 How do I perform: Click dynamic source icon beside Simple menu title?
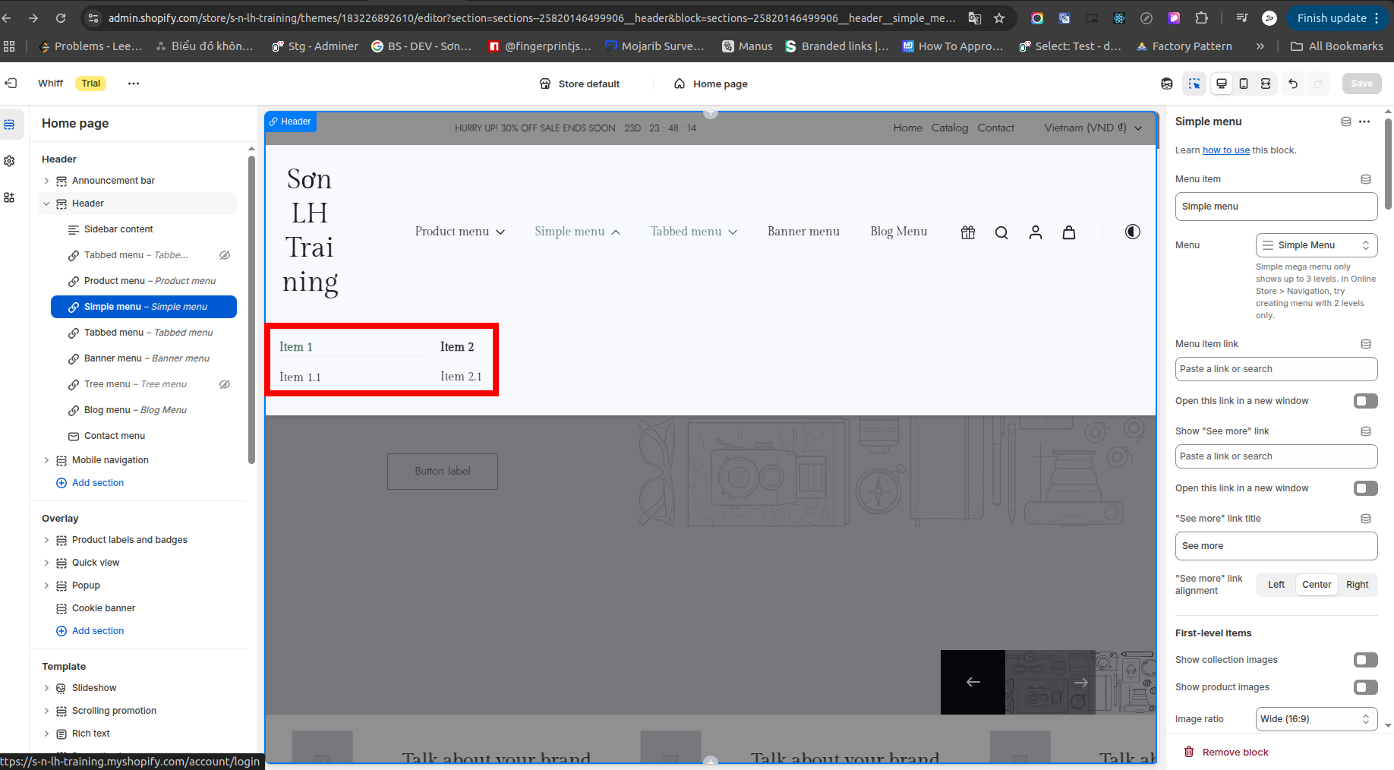1346,121
